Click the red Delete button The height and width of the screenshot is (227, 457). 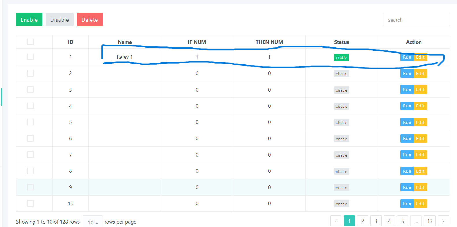90,20
